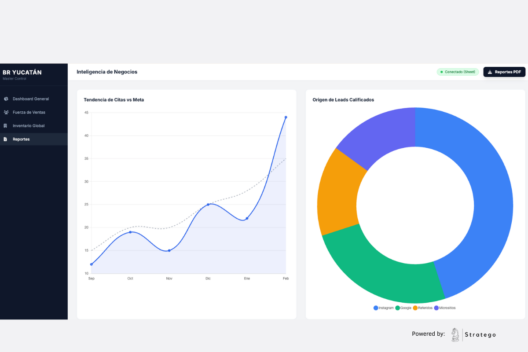Click the Inventario Global building icon
The height and width of the screenshot is (352, 528).
pyautogui.click(x=5, y=126)
